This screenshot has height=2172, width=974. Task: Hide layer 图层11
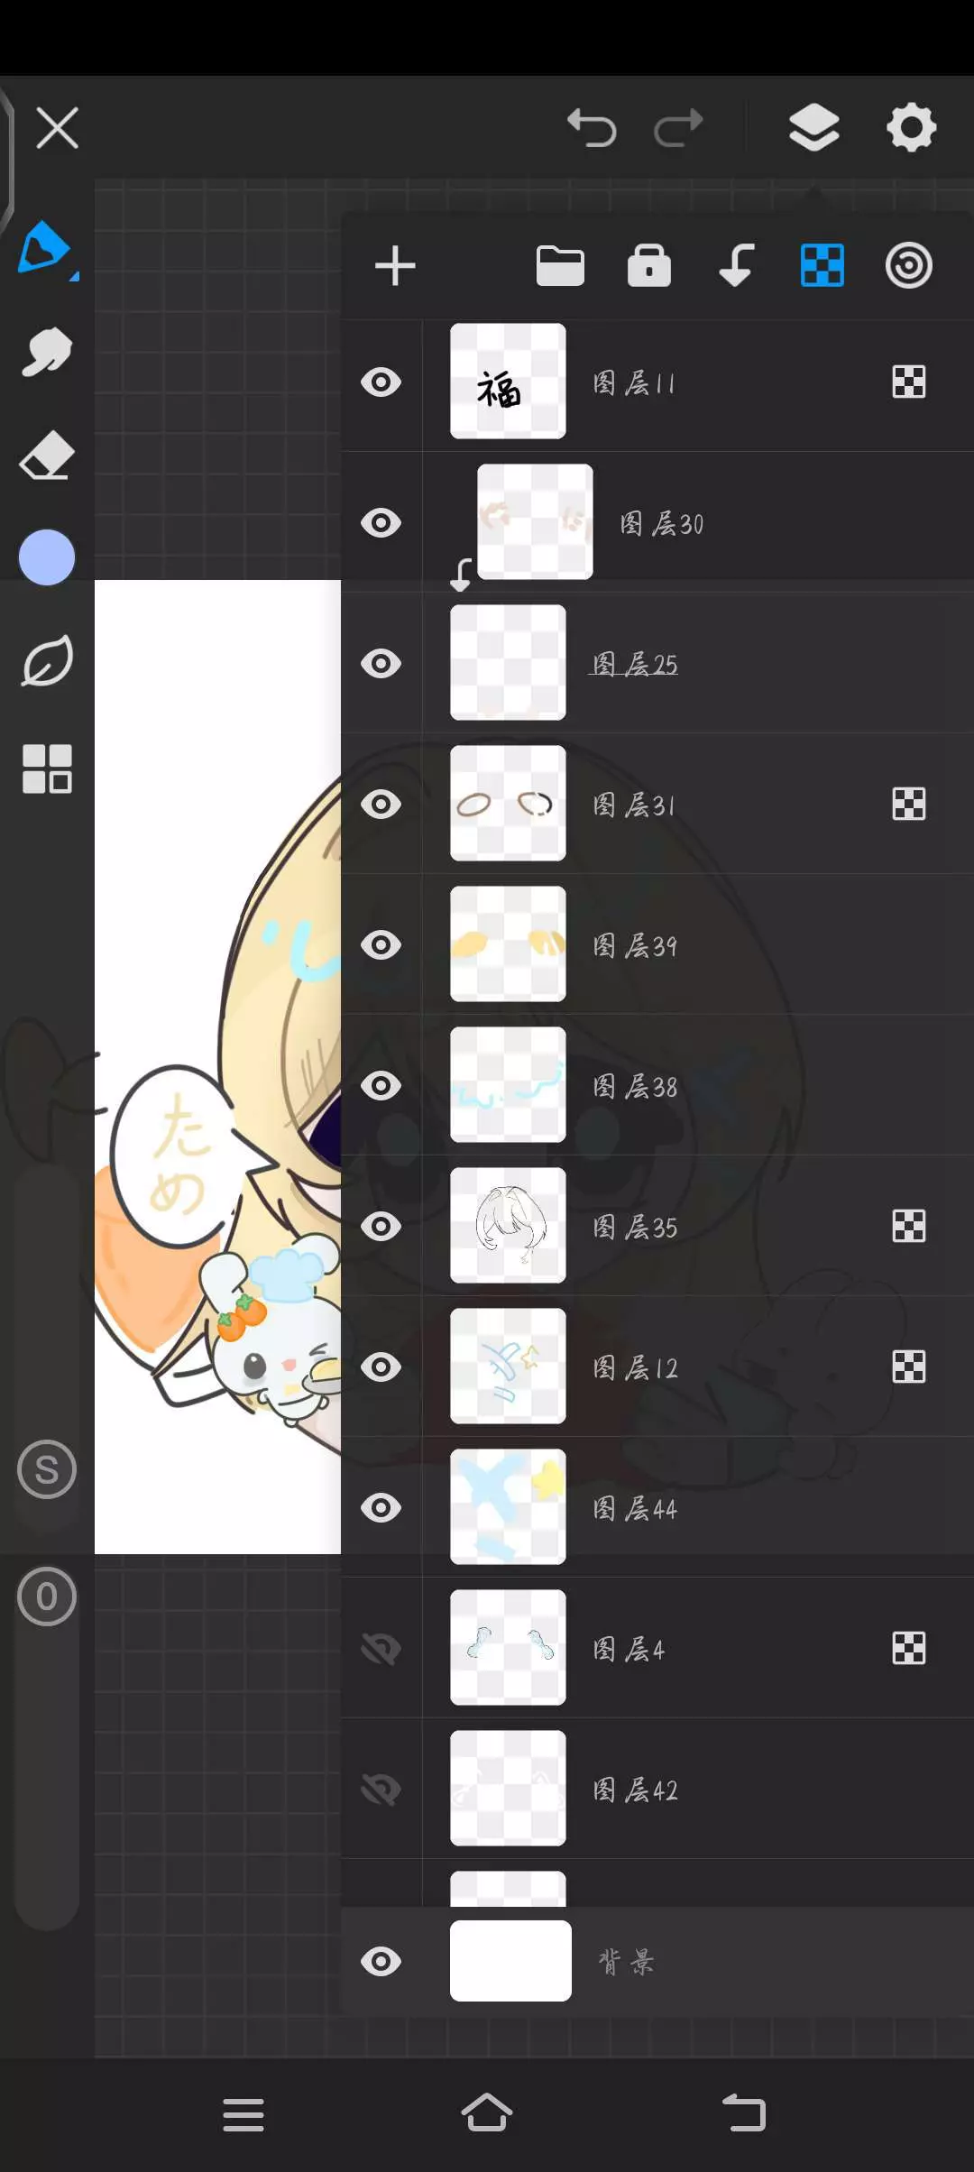pos(381,382)
